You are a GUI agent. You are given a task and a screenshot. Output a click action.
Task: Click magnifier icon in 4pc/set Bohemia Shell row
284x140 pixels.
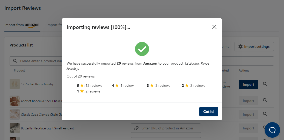click(265, 100)
